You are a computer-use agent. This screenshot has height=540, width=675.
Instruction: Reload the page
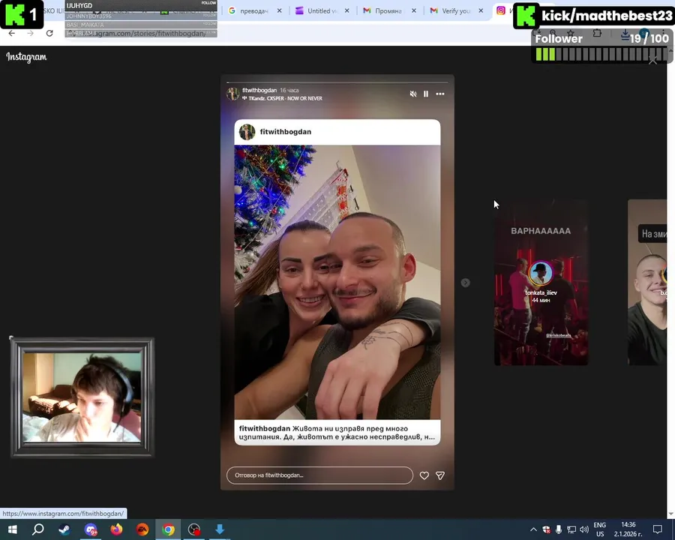[49, 33]
